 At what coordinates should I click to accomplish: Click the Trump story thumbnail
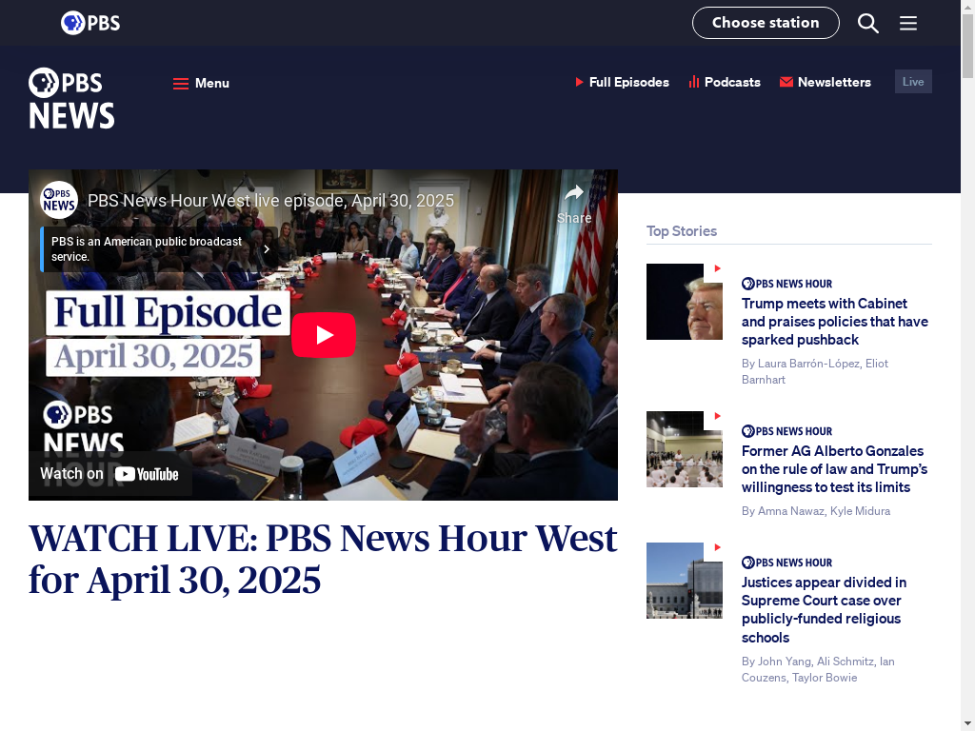(684, 302)
